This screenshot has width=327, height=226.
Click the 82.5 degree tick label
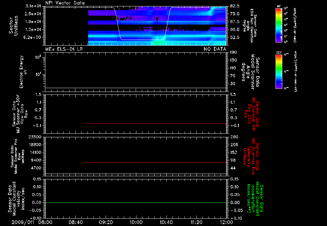tap(235, 6)
